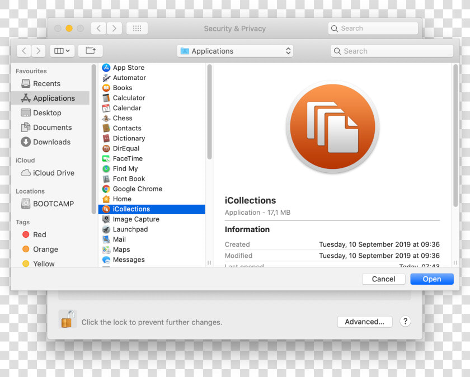
Task: Click the Cancel button
Action: pyautogui.click(x=384, y=279)
